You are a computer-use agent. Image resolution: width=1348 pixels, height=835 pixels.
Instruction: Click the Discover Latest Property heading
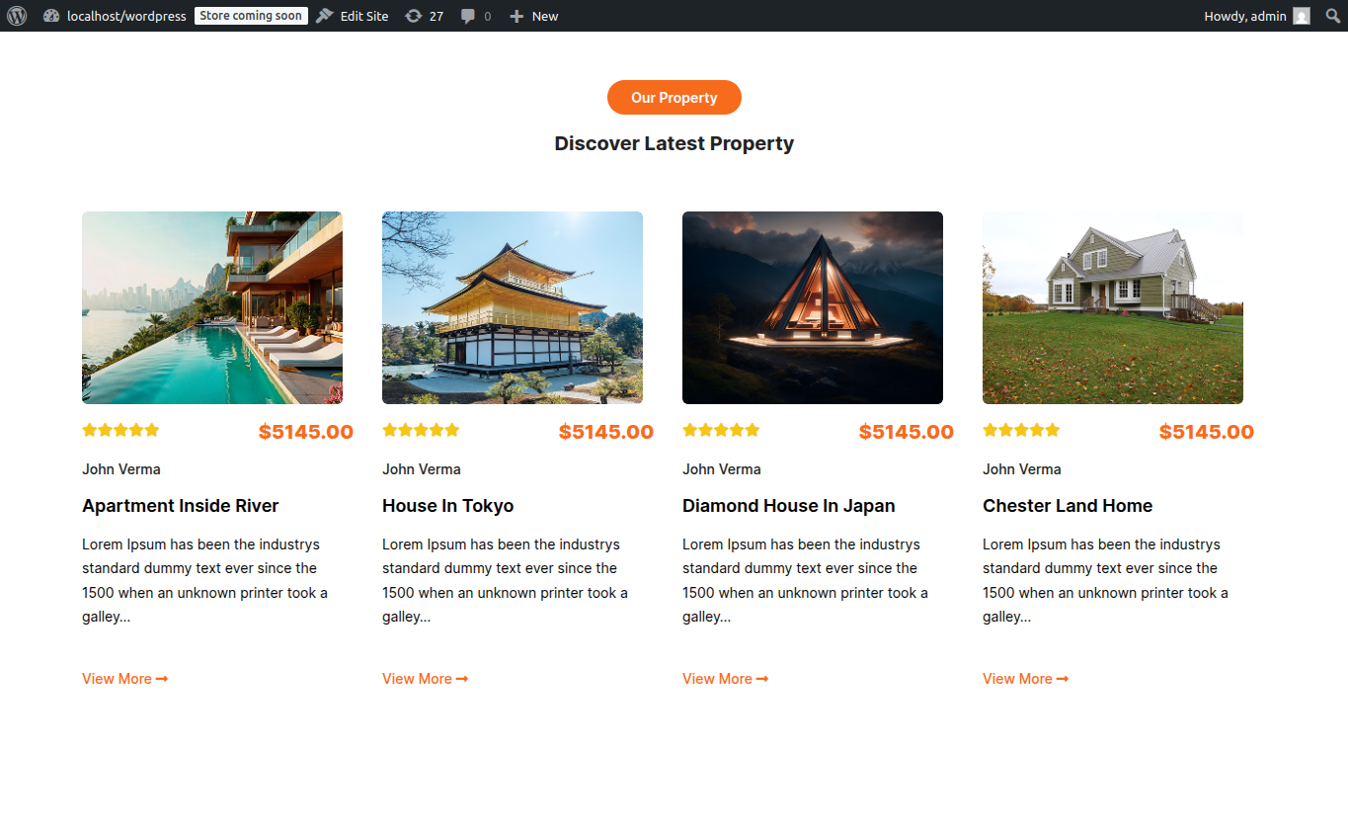674,143
